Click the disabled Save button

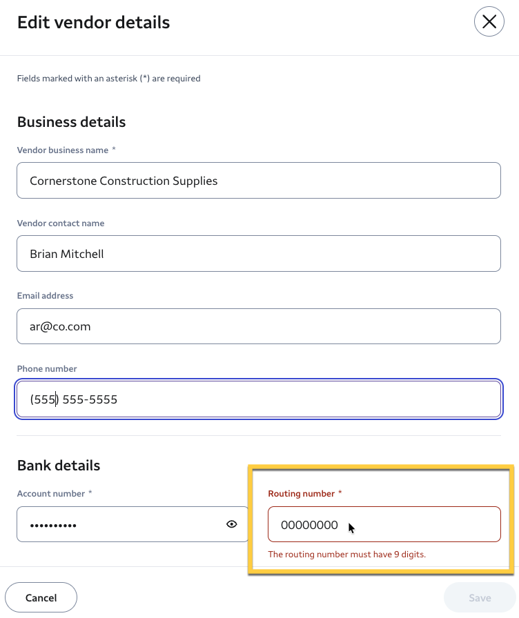click(480, 597)
